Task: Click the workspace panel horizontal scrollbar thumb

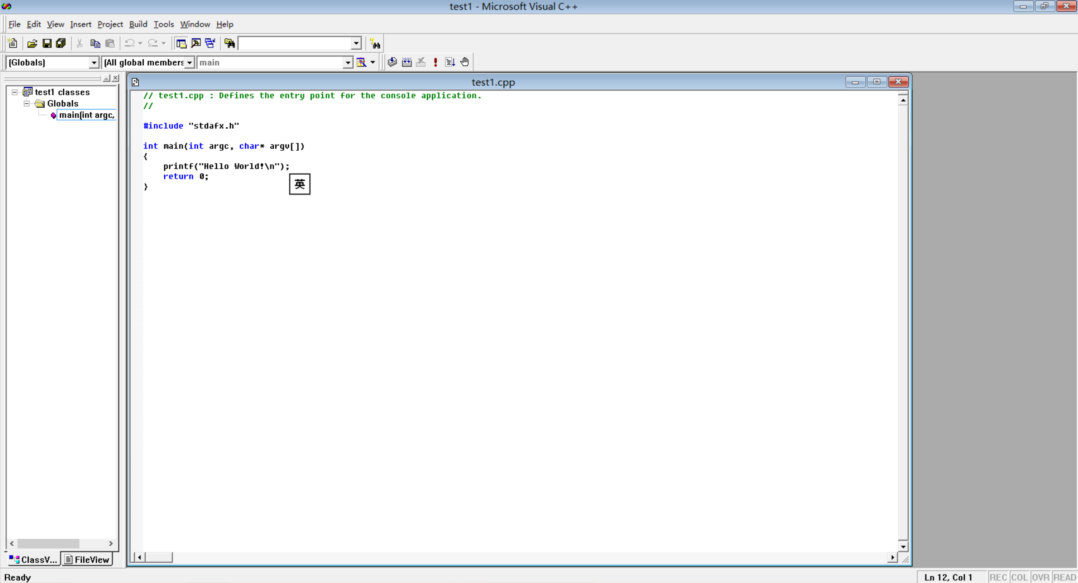Action: point(48,543)
